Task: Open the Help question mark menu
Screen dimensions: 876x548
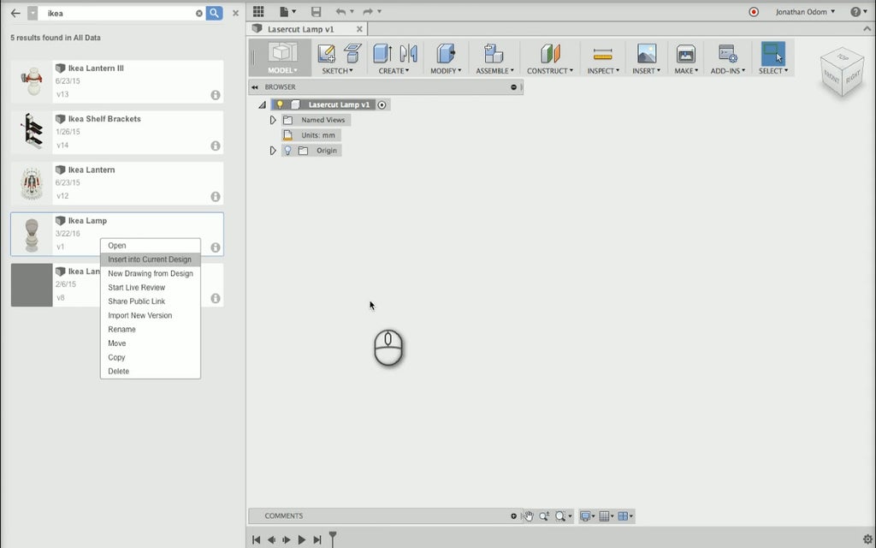Action: [859, 11]
